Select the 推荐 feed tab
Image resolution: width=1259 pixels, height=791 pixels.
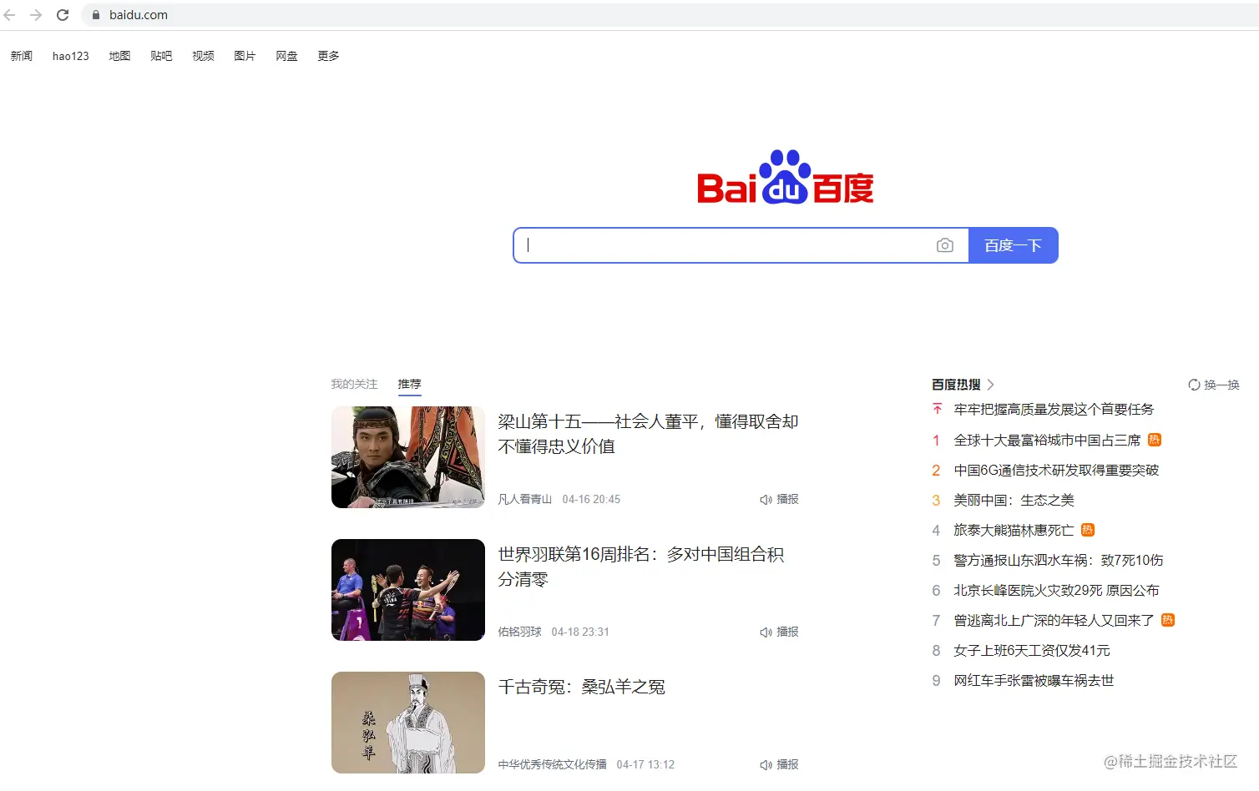pyautogui.click(x=409, y=384)
